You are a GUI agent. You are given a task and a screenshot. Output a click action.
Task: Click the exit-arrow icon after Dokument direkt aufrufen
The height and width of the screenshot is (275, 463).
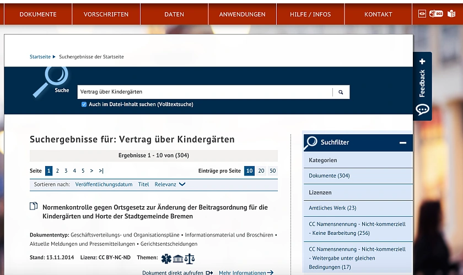(209, 273)
